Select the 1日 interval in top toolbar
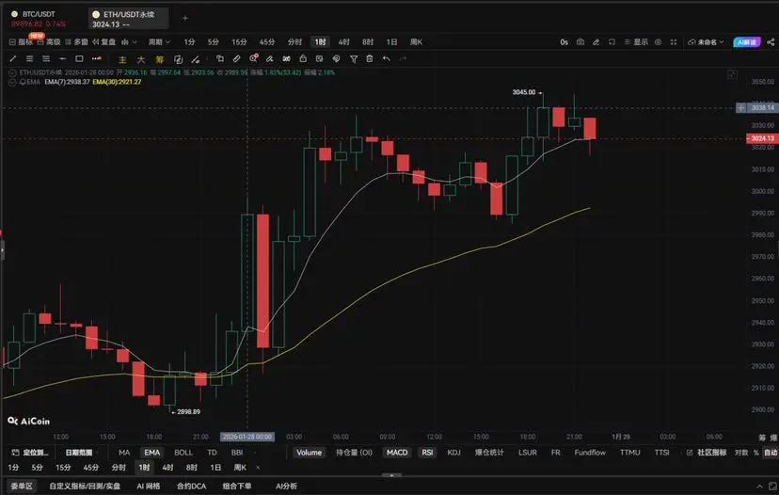779x495 pixels. [x=392, y=42]
